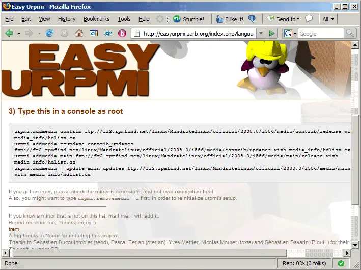Click the calendar toolbar icon beside Home
Image resolution: width=361 pixels, height=270 pixels.
(94, 33)
